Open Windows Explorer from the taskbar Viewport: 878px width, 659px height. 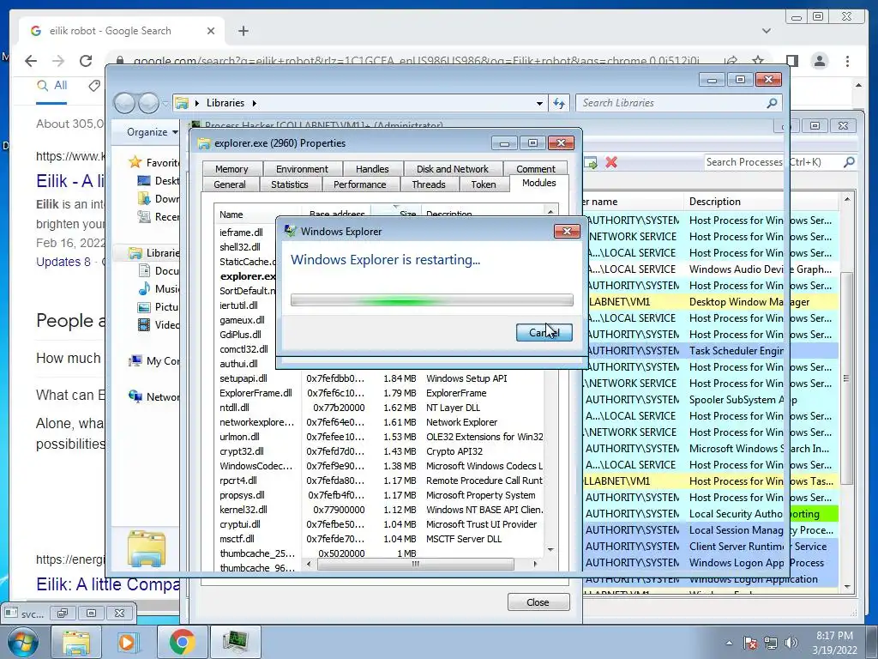click(x=75, y=642)
